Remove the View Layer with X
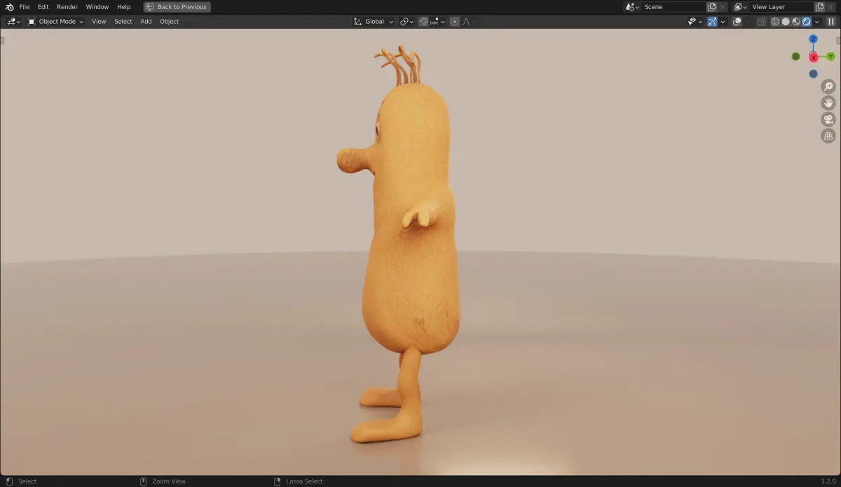841x487 pixels. pyautogui.click(x=830, y=7)
